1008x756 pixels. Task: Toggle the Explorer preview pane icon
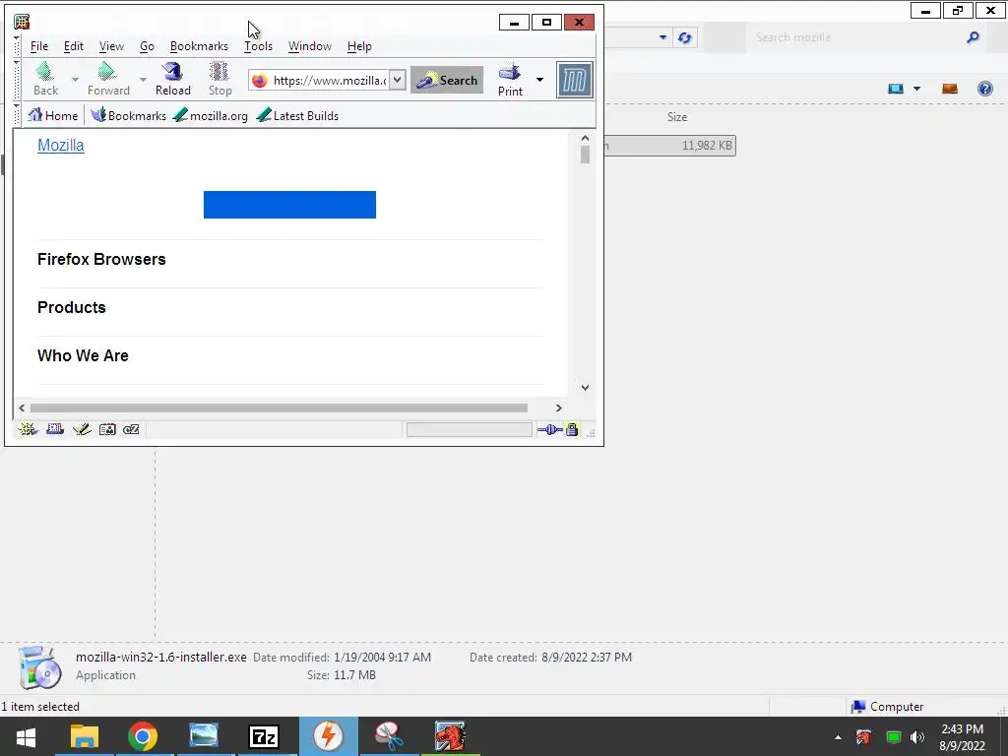[x=950, y=89]
